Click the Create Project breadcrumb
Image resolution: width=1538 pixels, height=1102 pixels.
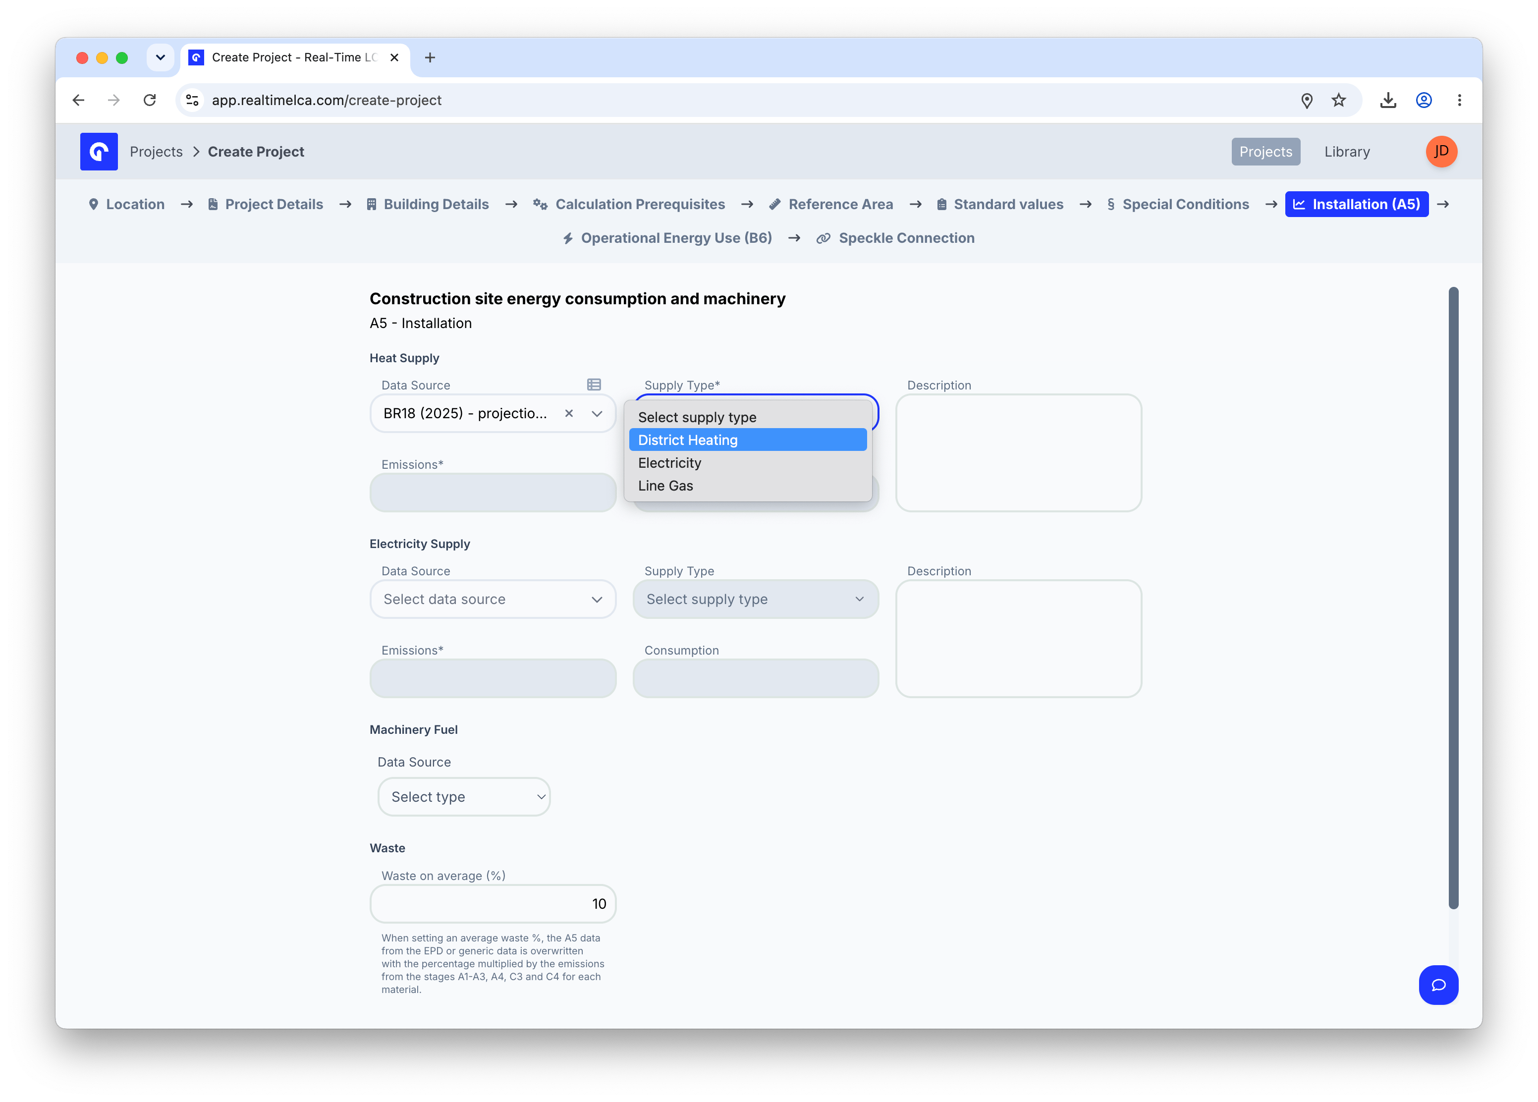[256, 151]
